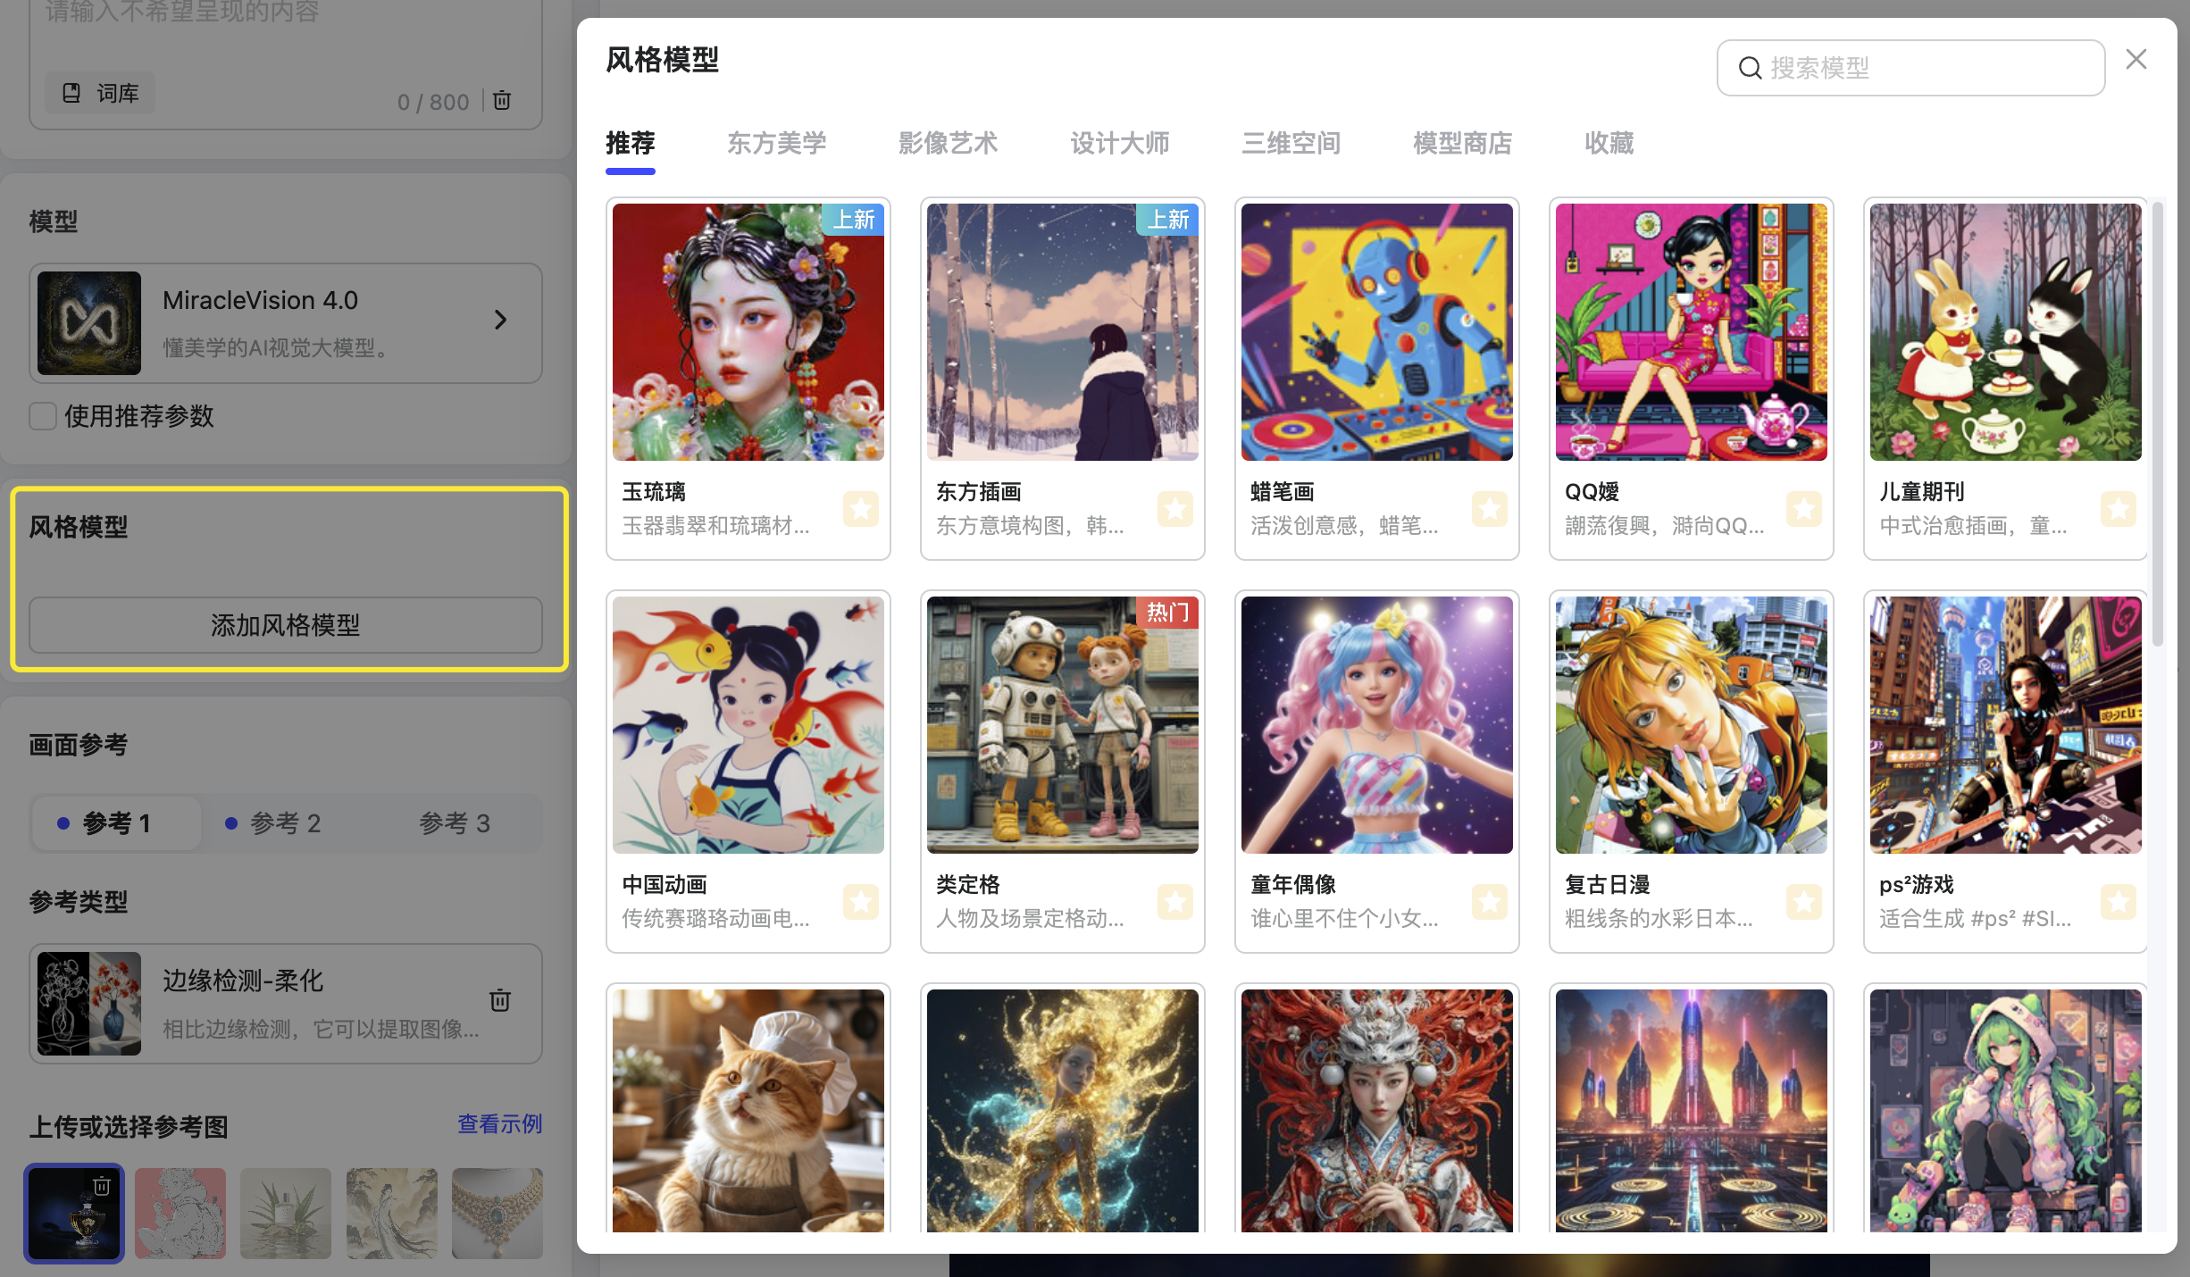Switch to the 推荐 tab
Image resolution: width=2190 pixels, height=1277 pixels.
(x=631, y=143)
